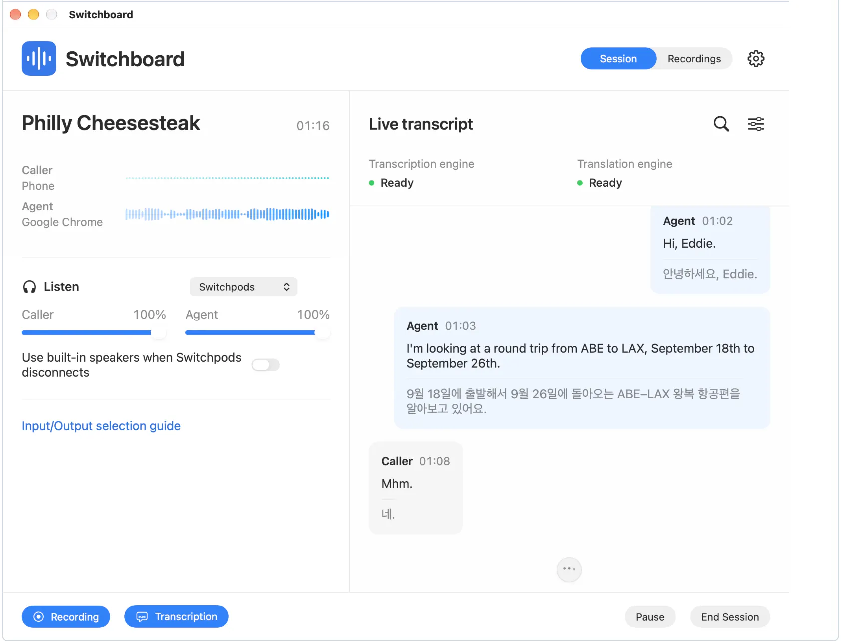841x641 pixels.
Task: Click the Korean ABE–LAX translation text
Action: click(573, 401)
